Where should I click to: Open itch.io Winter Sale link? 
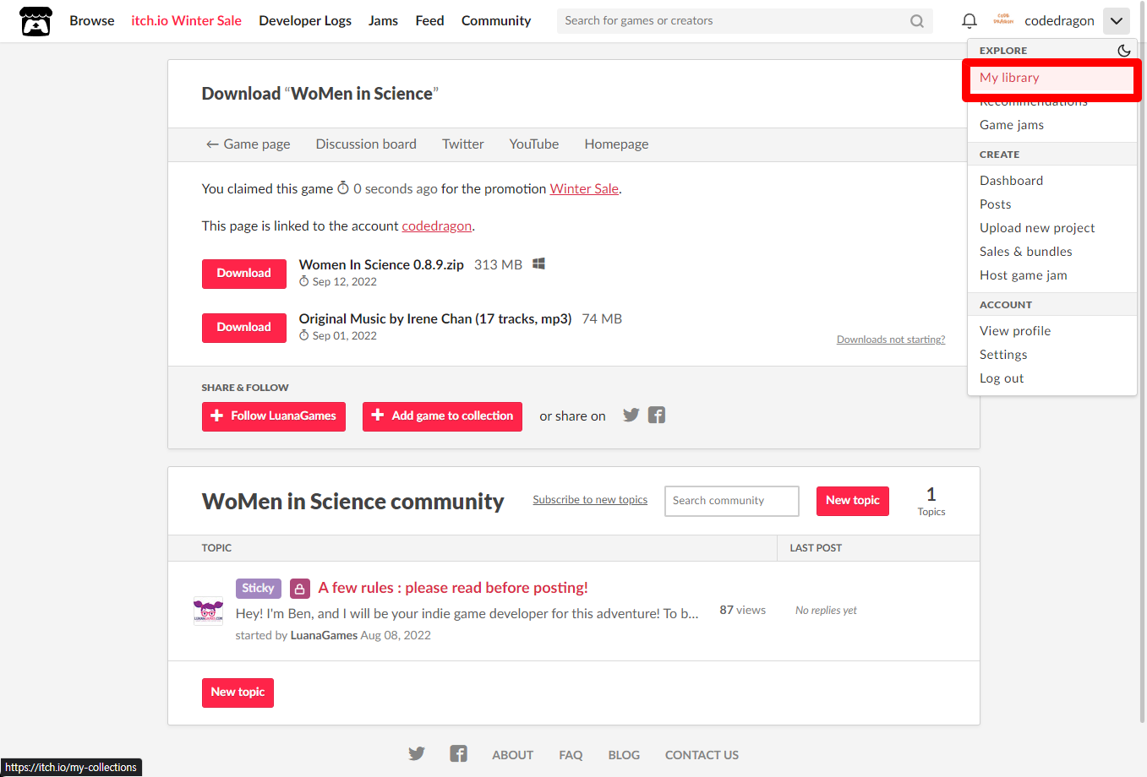click(x=186, y=21)
